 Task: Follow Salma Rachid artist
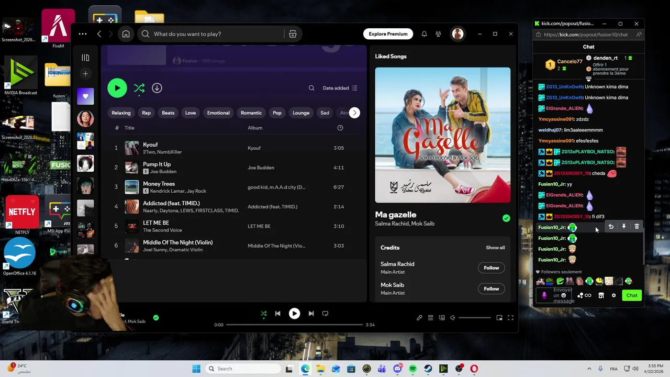coord(491,268)
